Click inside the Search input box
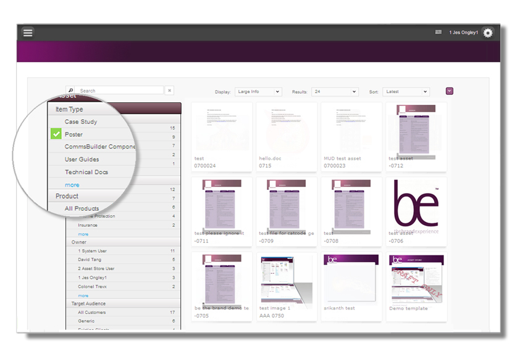525x357 pixels. point(117,89)
